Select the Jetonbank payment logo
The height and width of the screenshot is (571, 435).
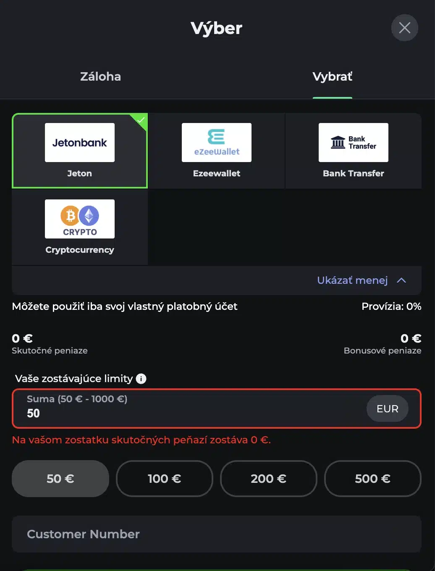(80, 142)
